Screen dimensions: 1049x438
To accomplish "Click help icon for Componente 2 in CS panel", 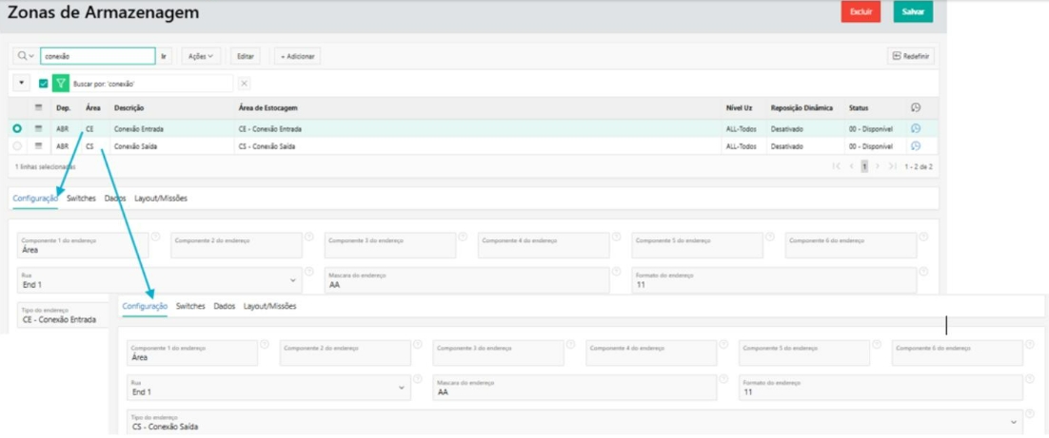I will click(418, 344).
